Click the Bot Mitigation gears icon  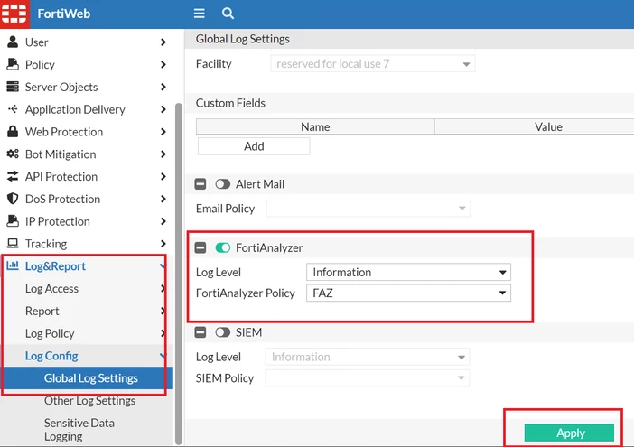[x=13, y=154]
